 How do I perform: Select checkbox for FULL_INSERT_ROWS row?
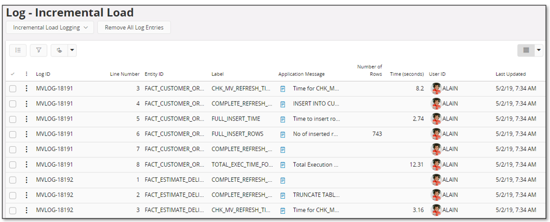(13, 135)
